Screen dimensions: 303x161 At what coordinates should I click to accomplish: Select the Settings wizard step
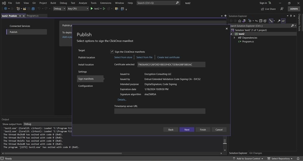82,72
